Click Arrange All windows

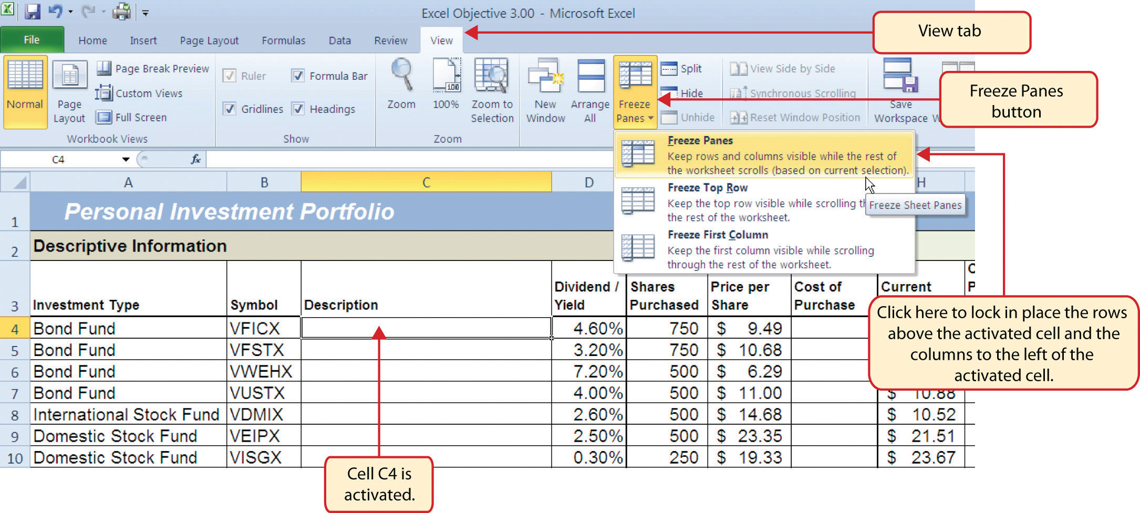590,91
